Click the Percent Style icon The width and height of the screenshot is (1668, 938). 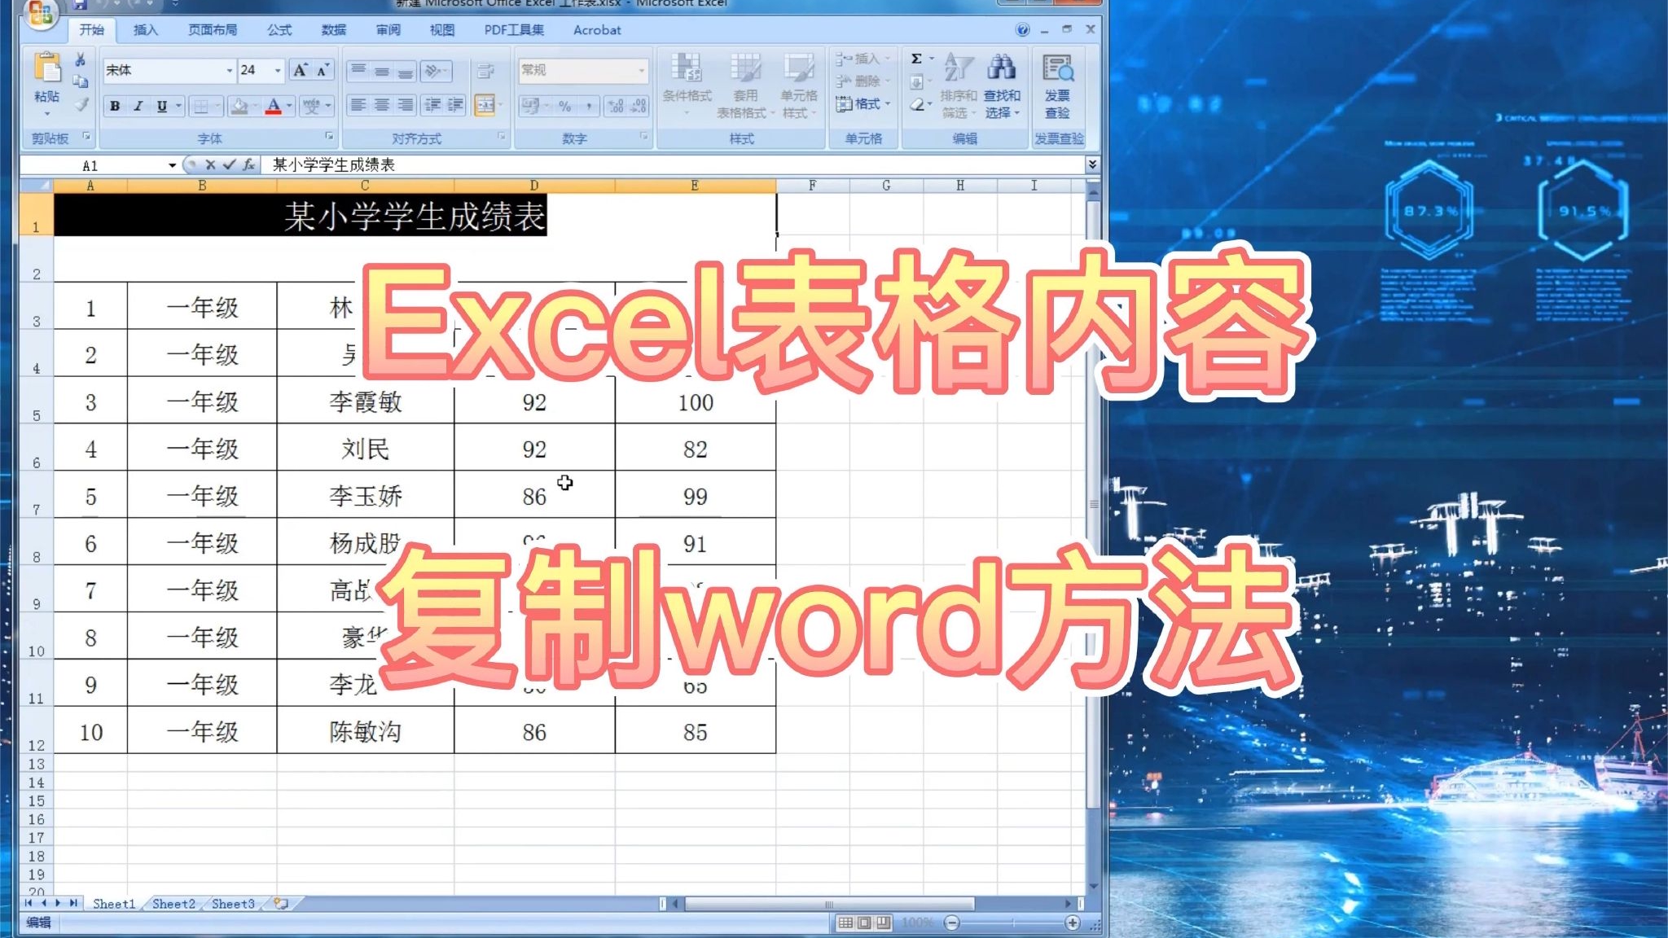[x=565, y=106]
